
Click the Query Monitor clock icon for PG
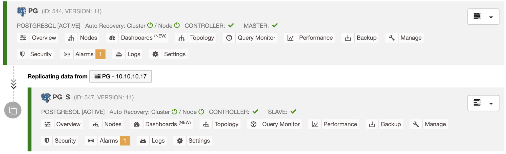coord(229,38)
